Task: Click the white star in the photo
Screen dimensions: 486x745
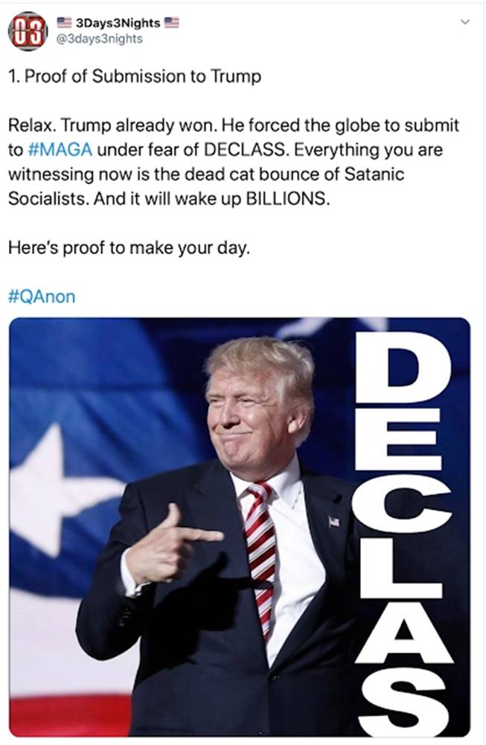Action: 57,489
